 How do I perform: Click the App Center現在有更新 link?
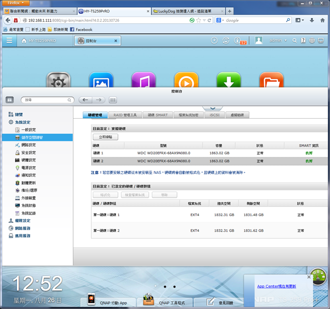click(x=276, y=286)
